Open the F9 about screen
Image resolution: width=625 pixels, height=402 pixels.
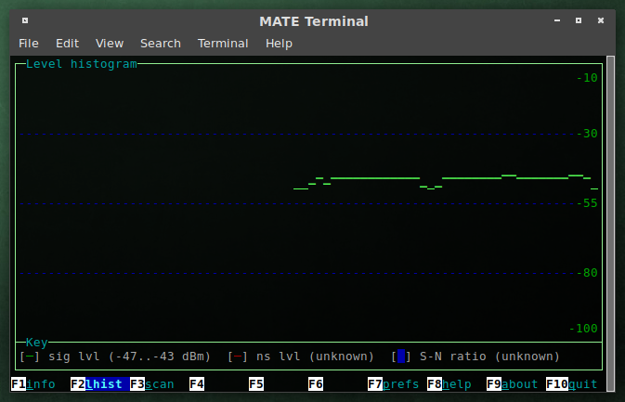pos(513,384)
